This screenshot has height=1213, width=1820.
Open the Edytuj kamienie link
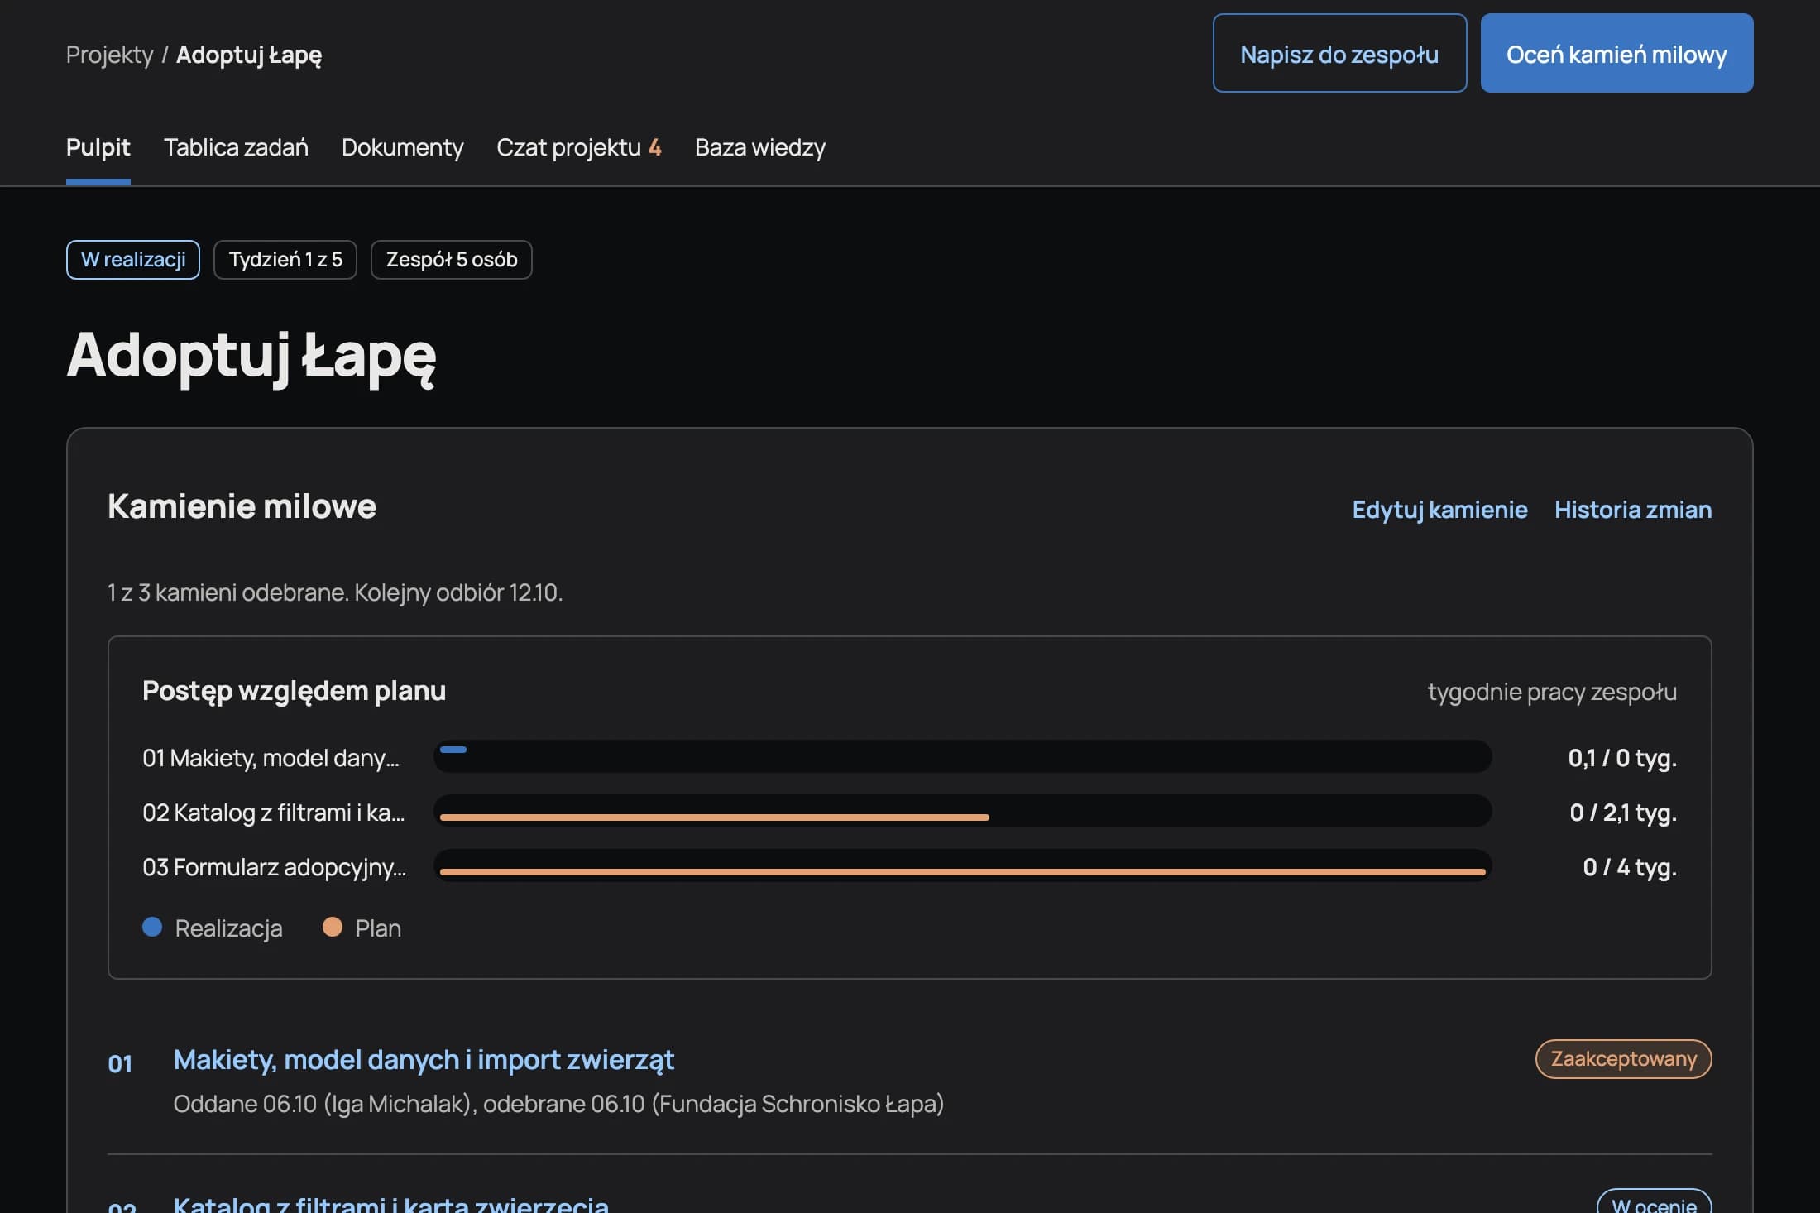[1439, 510]
